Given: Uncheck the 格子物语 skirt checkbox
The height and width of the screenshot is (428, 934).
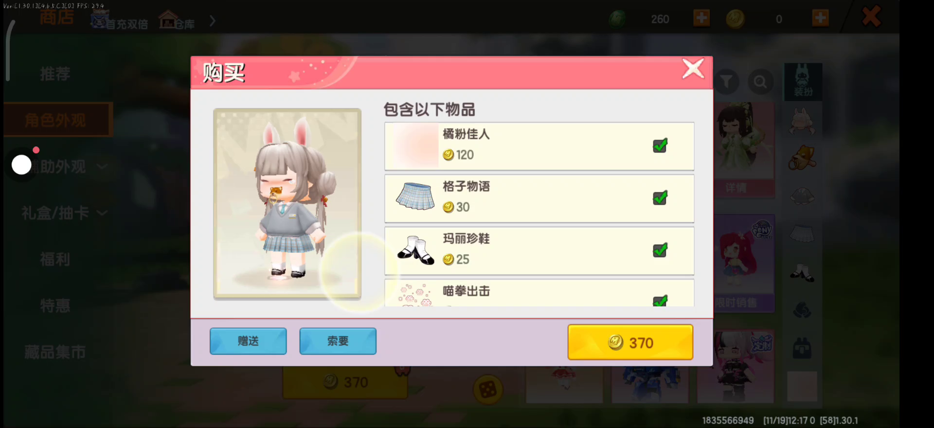Looking at the screenshot, I should pyautogui.click(x=660, y=198).
